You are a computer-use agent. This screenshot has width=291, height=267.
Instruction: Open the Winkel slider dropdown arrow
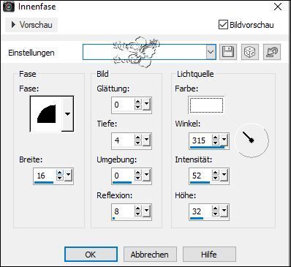coord(224,140)
